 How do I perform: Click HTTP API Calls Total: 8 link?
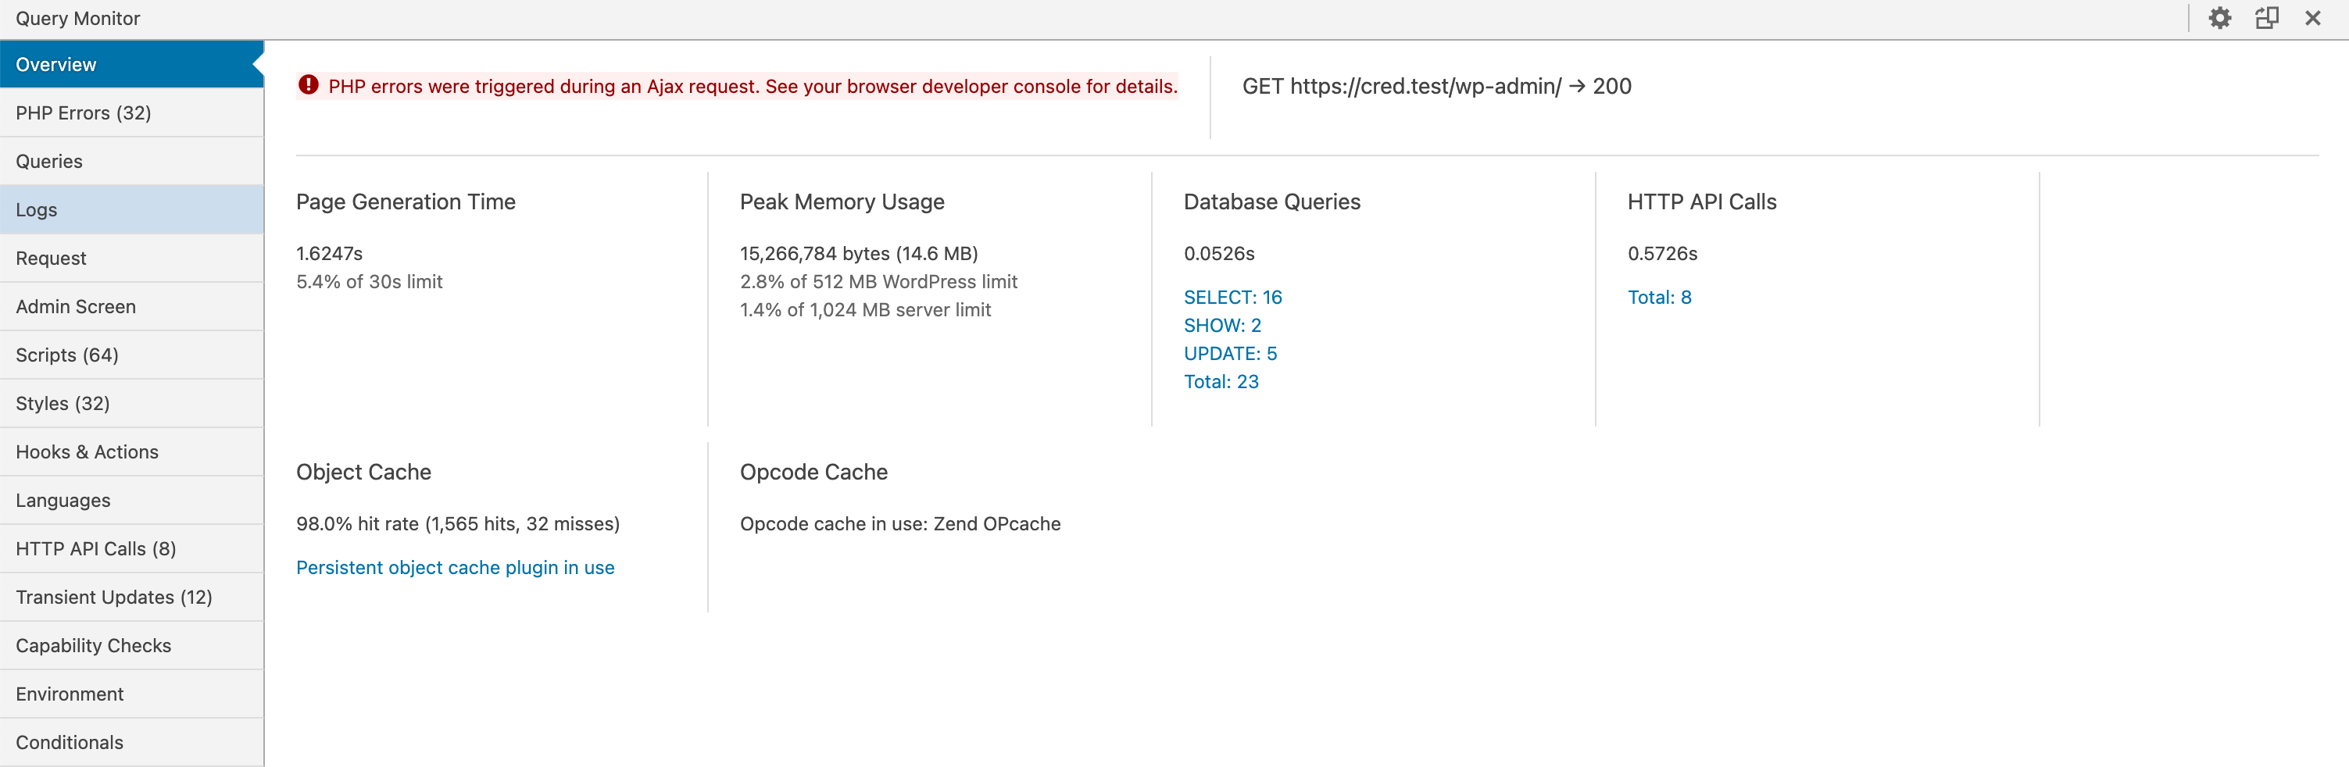click(1659, 297)
